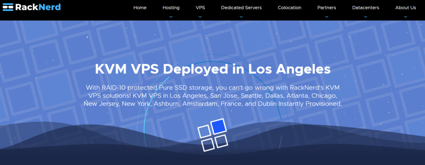425x165 pixels.
Task: Open the Partners menu
Action: click(327, 7)
